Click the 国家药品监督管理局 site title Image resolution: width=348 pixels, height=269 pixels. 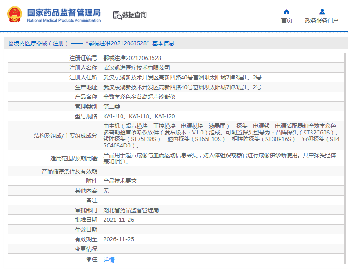coord(63,12)
